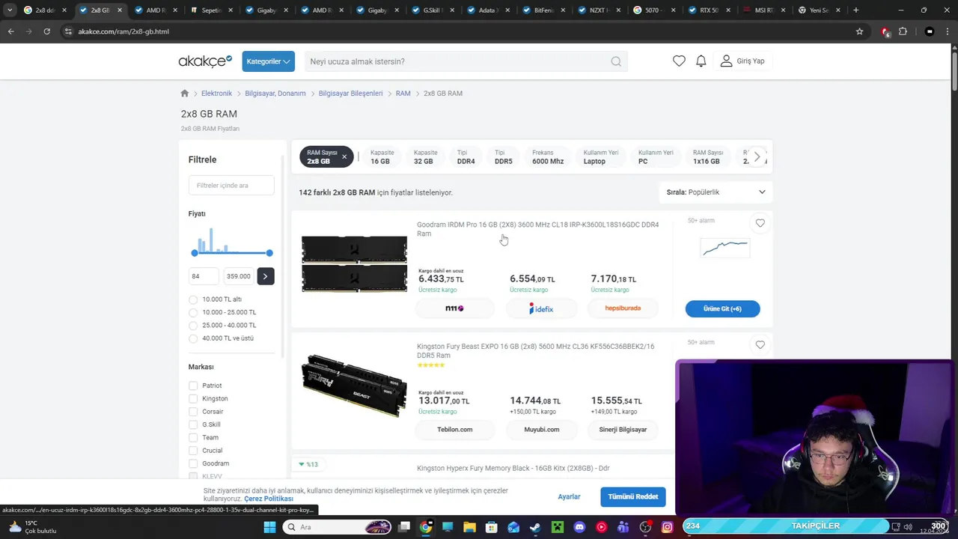Click the main search input field

click(457, 61)
